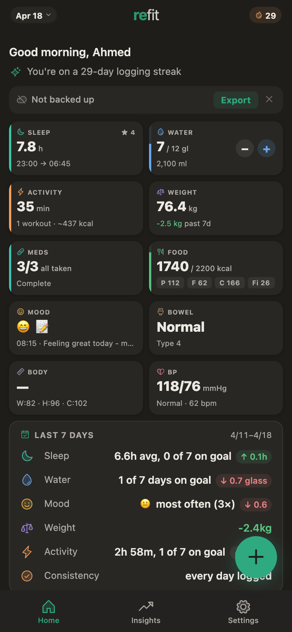
Task: Open the Body measurements card
Action: 76,388
